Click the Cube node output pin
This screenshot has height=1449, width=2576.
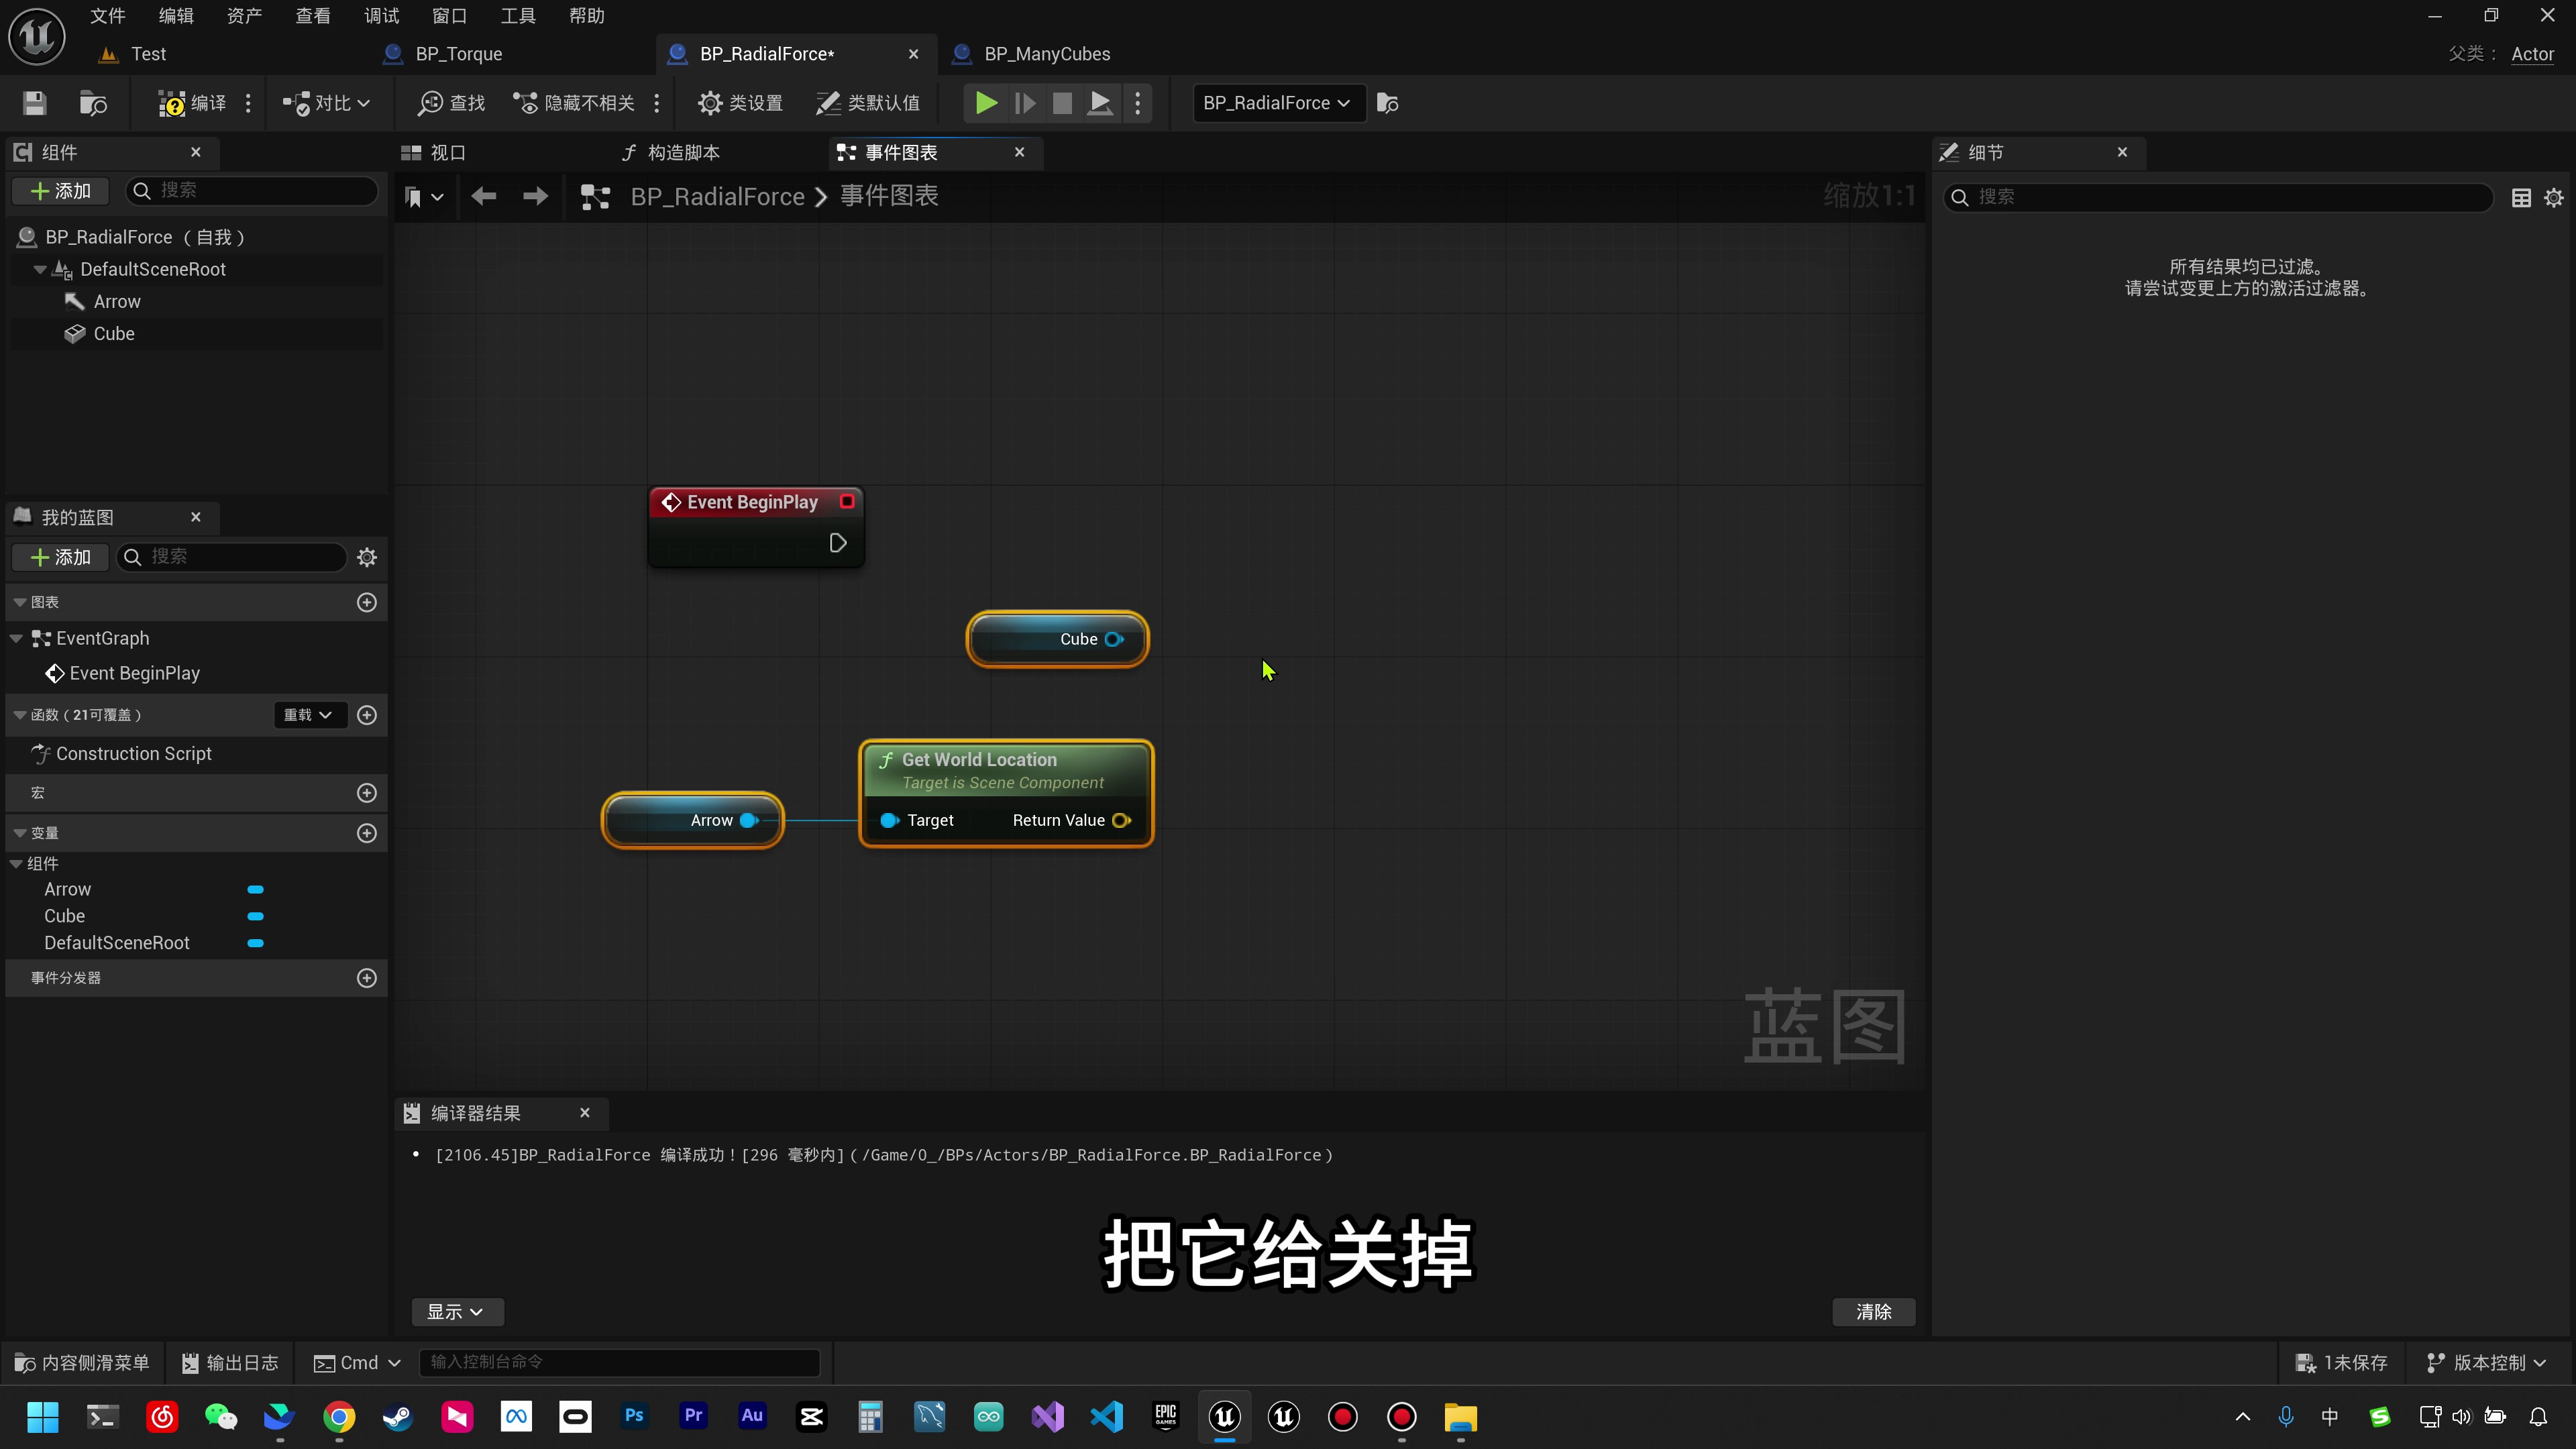[x=1114, y=639]
